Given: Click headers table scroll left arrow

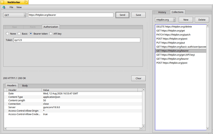Looking at the screenshot, I should [5, 129].
